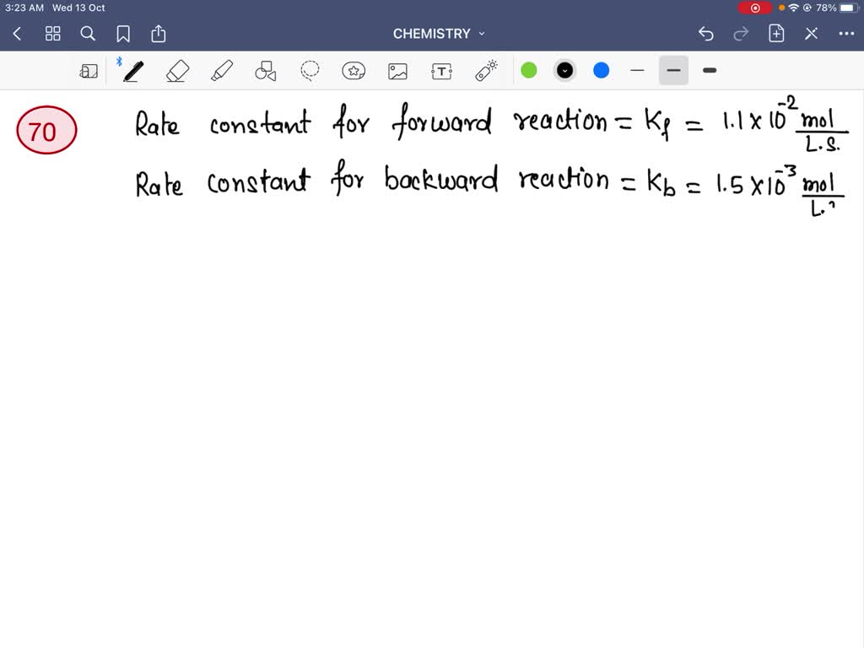
Task: Open the Stickers/Elements tool
Action: coord(354,70)
